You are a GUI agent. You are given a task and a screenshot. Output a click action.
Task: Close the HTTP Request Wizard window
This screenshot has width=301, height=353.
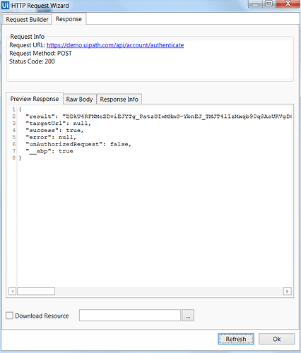pyautogui.click(x=288, y=4)
